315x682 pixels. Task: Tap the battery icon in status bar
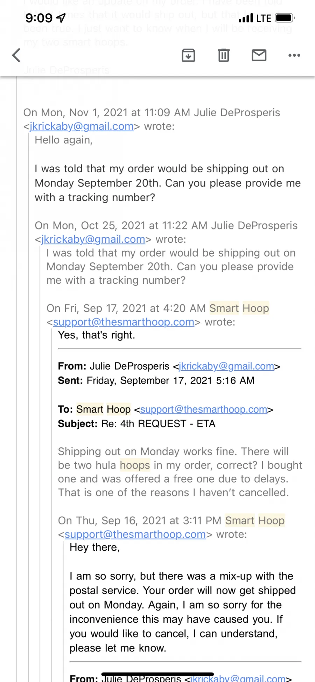(285, 18)
